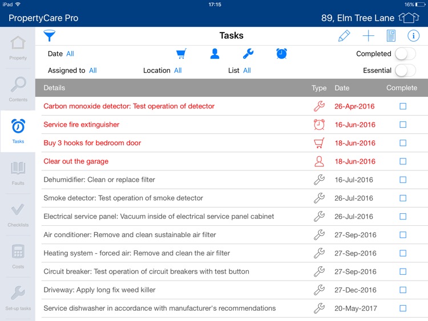
Task: Check complete box for Air conditioner task
Action: [403, 235]
